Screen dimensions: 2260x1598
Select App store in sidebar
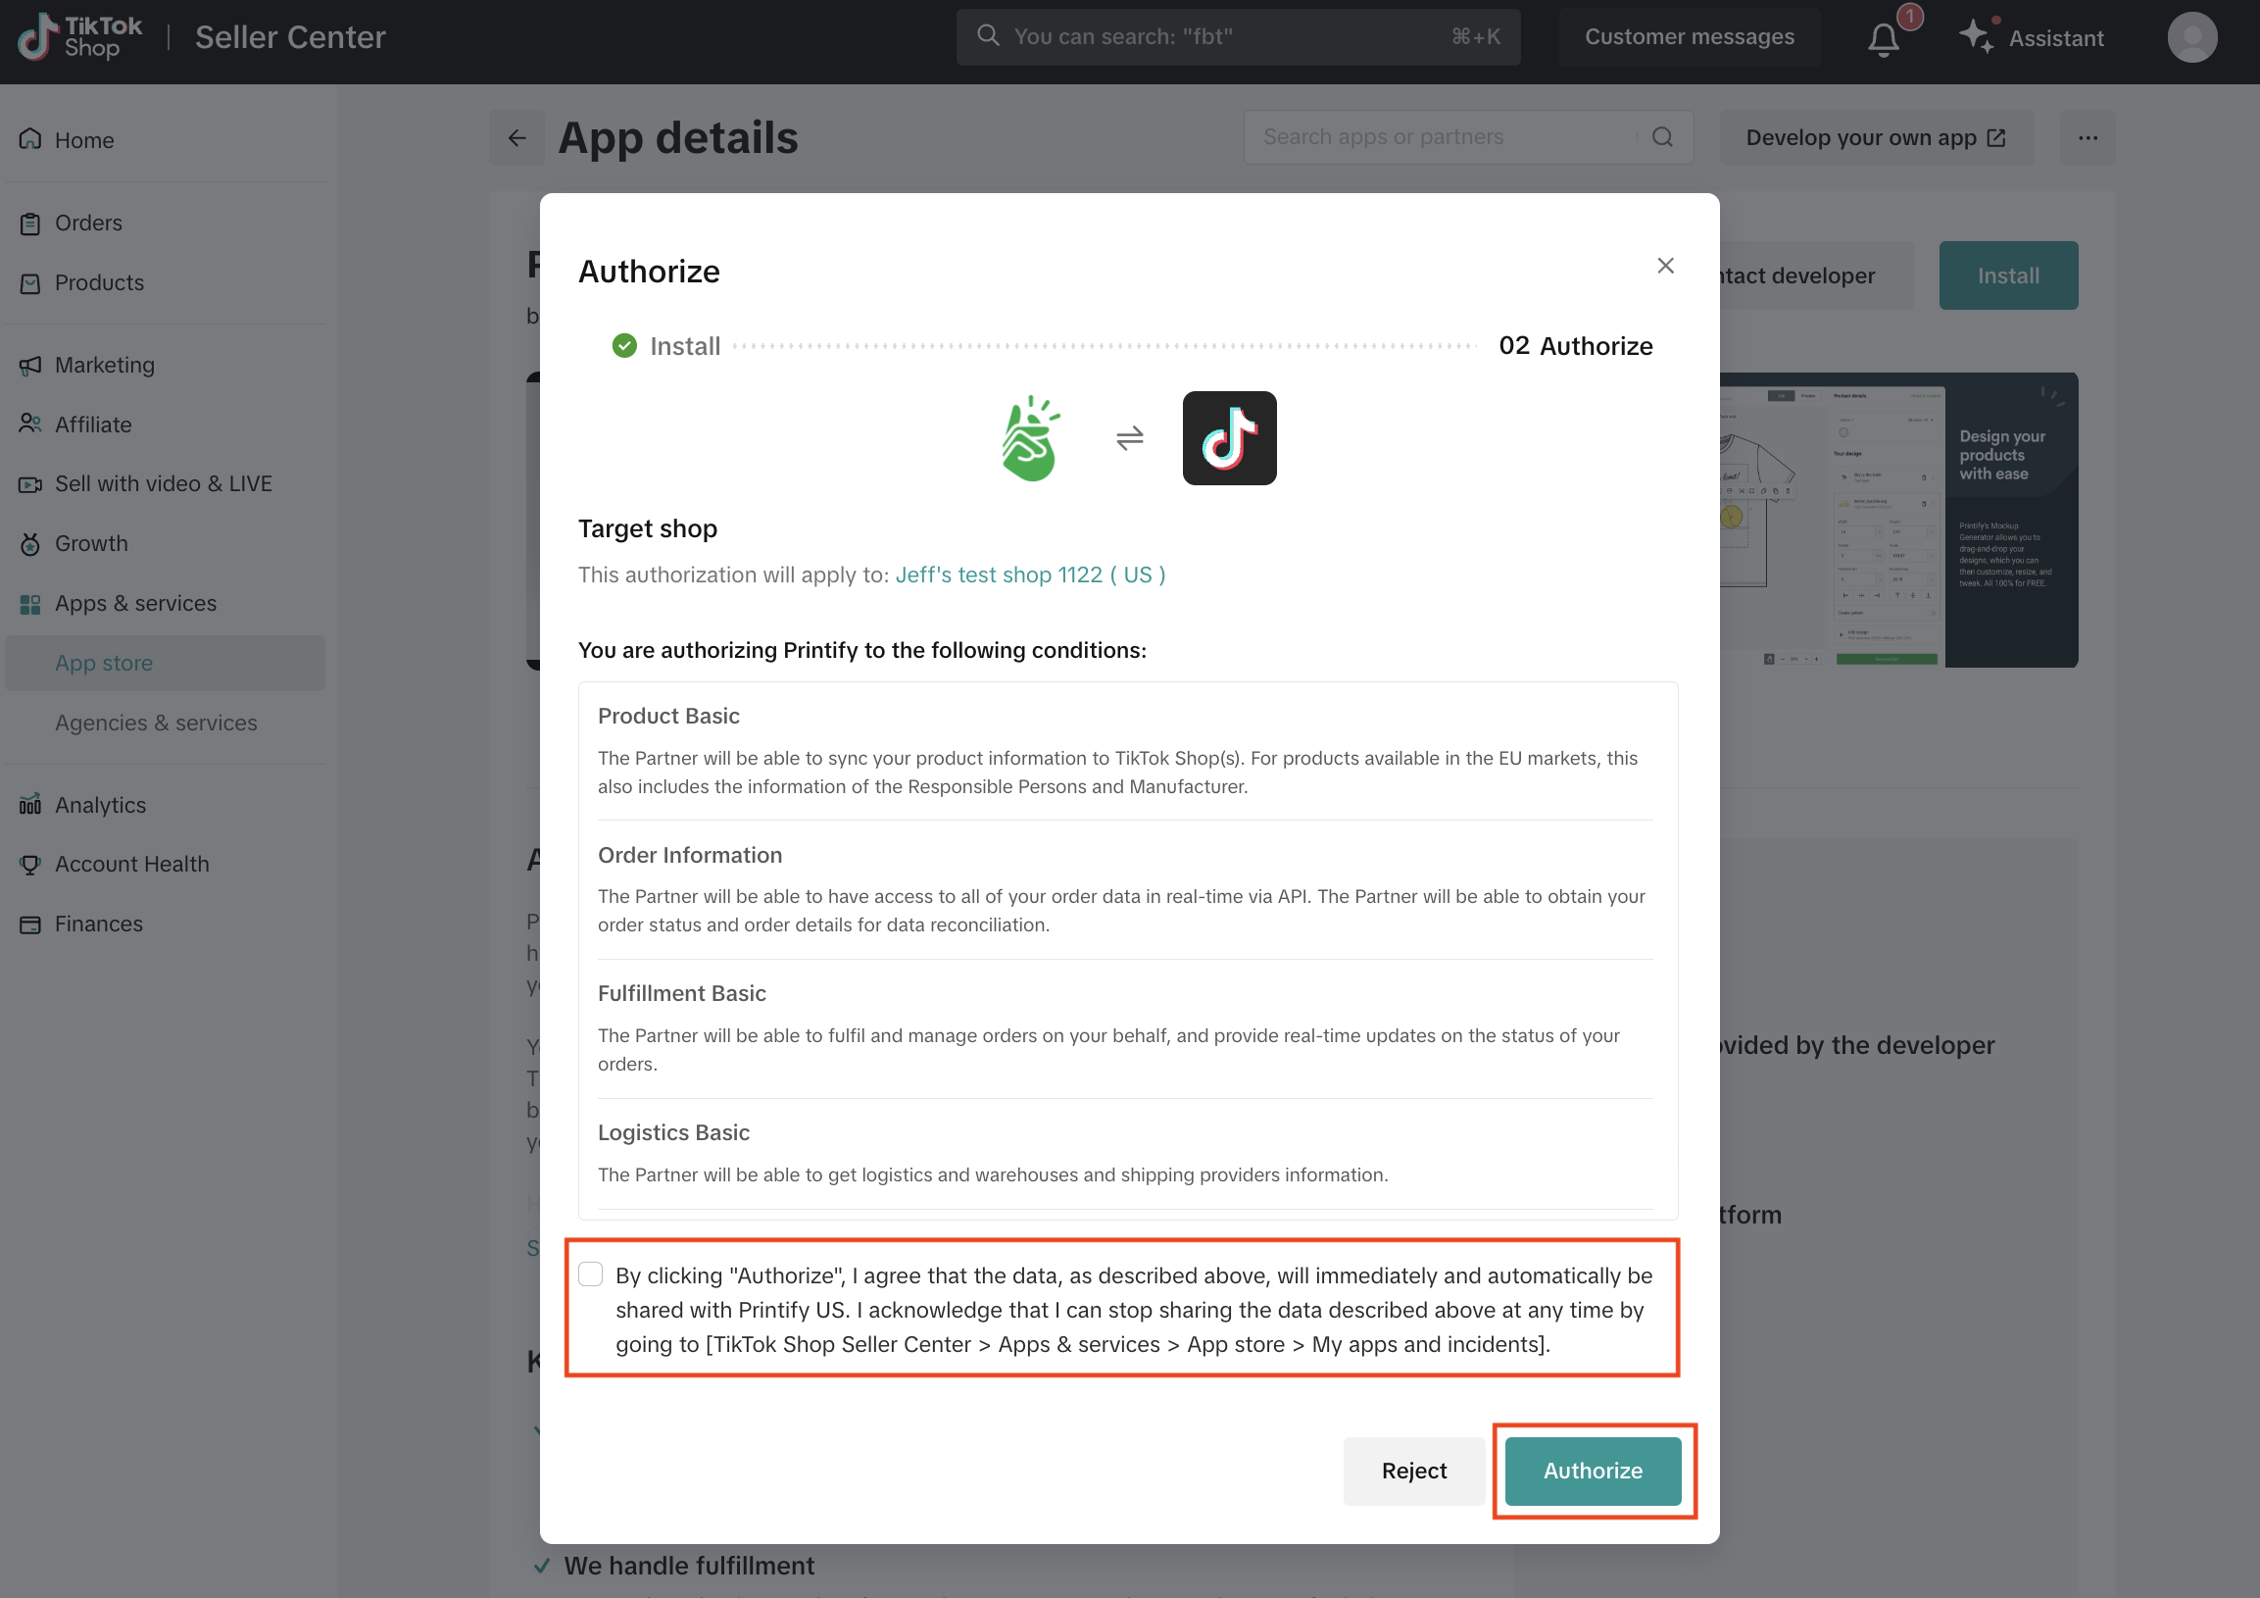coord(104,664)
